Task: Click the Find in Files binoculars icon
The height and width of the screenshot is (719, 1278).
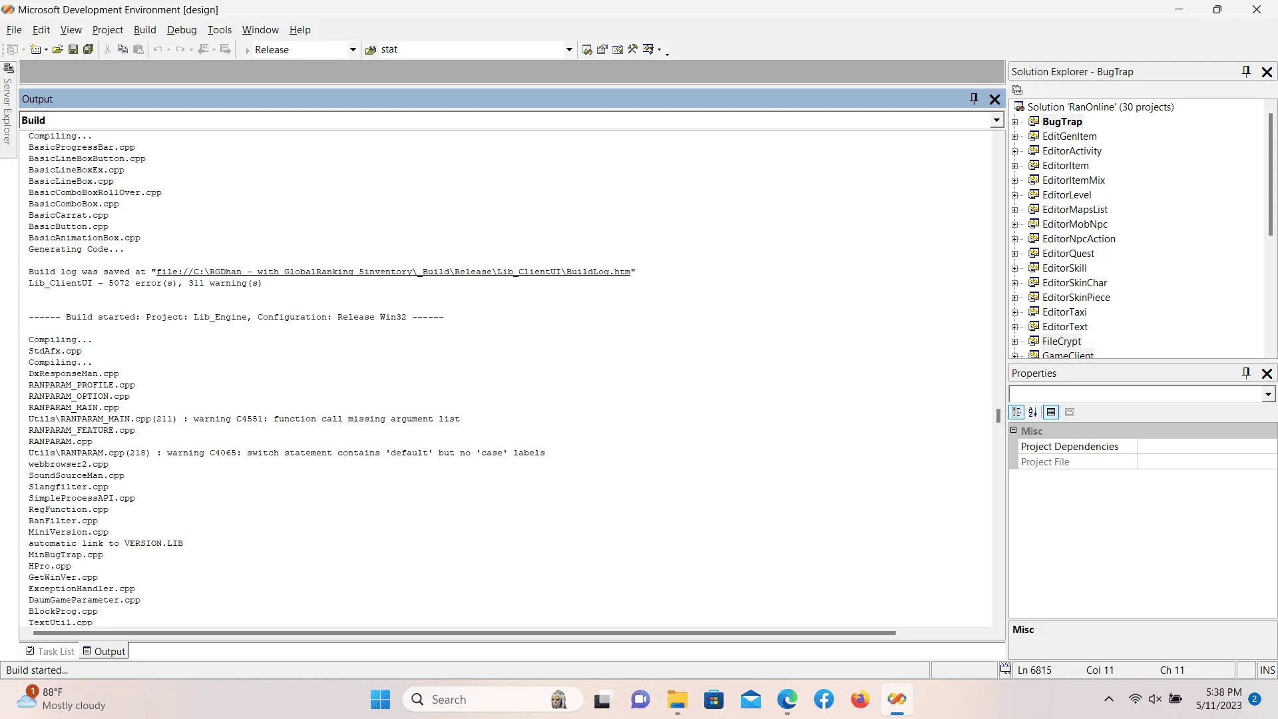Action: click(371, 50)
